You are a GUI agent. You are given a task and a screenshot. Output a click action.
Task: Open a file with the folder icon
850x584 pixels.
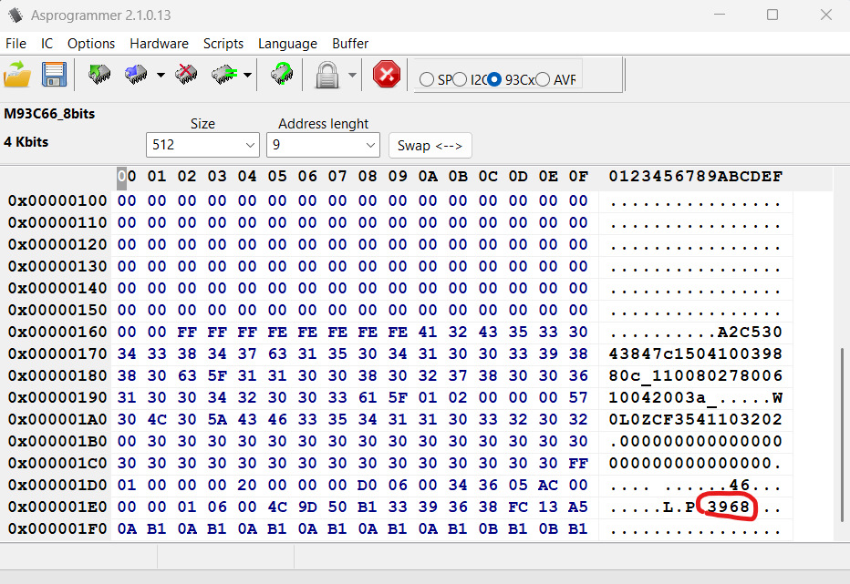tap(17, 74)
